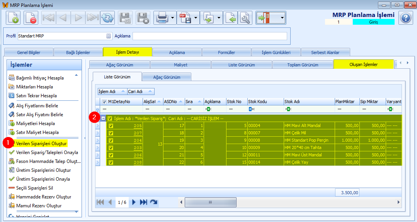Open the Maliyet tab

click(180, 65)
